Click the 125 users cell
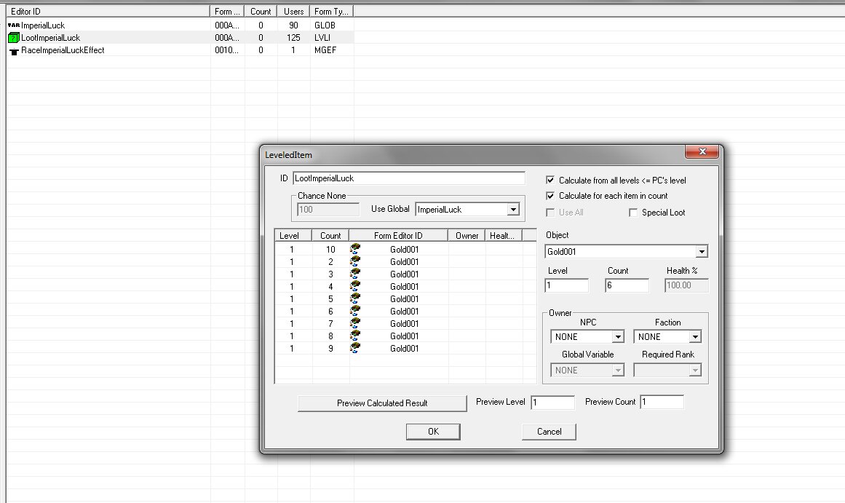Viewport: 845px width, 503px height. pos(294,38)
